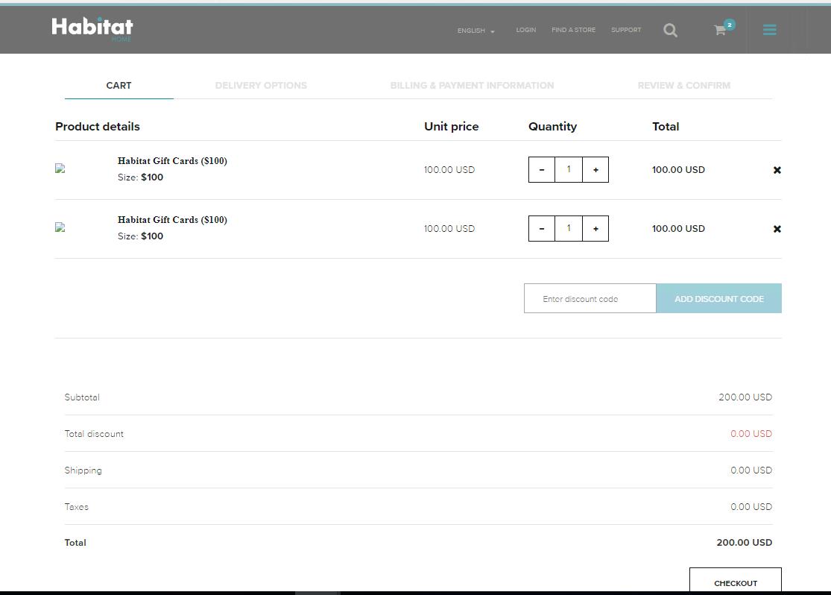Click the Unit price column header
This screenshot has height=595, width=831.
pos(452,126)
